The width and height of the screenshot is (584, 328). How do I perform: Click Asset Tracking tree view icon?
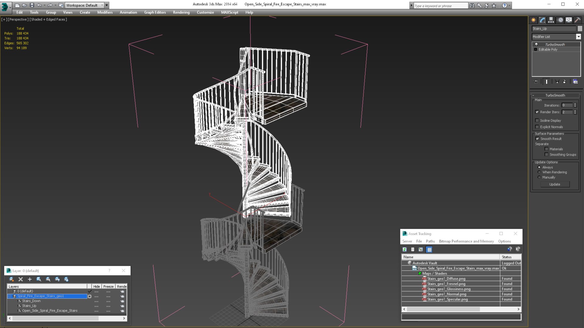[x=421, y=249]
